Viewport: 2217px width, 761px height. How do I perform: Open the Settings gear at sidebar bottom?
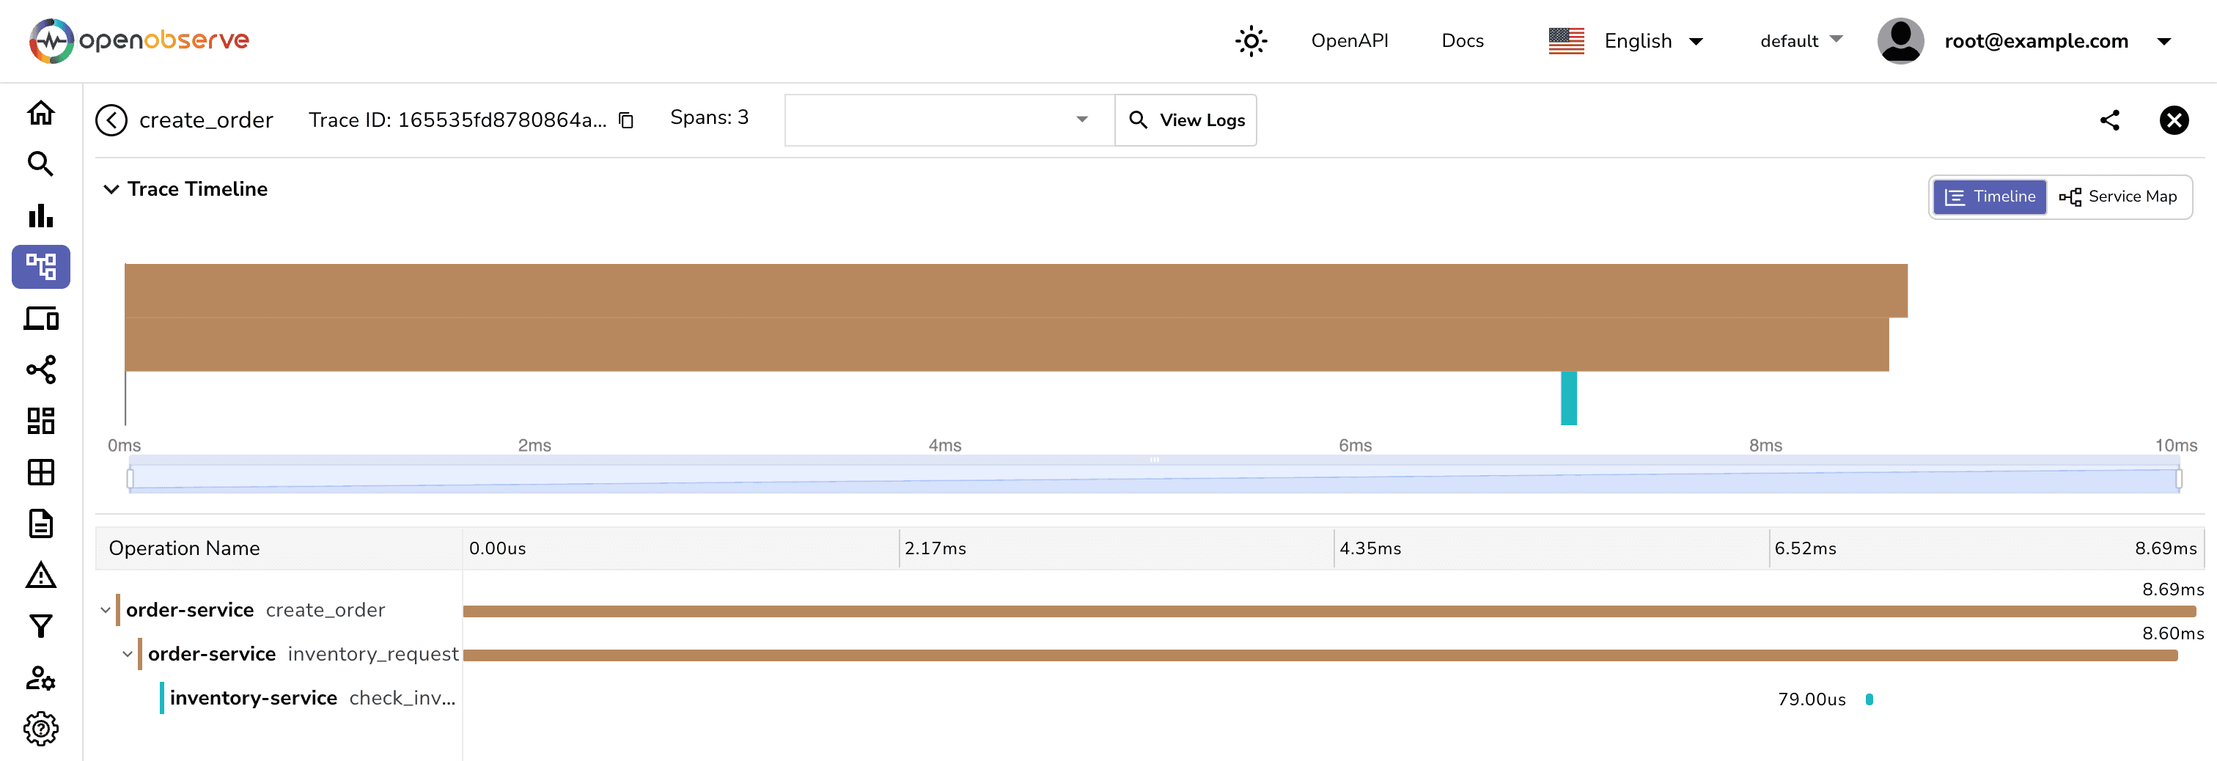40,728
